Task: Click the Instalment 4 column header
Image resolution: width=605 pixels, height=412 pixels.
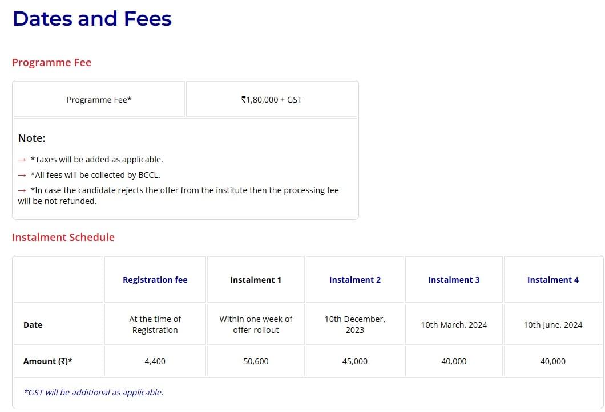Action: (552, 280)
